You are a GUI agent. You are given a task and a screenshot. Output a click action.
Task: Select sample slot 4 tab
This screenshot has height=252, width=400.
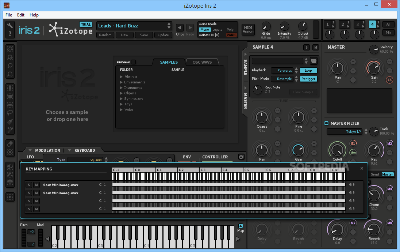click(x=372, y=25)
